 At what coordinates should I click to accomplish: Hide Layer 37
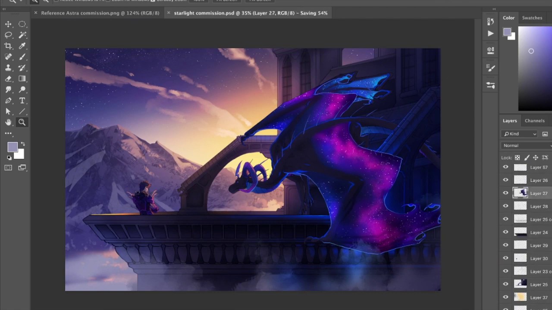click(x=505, y=297)
